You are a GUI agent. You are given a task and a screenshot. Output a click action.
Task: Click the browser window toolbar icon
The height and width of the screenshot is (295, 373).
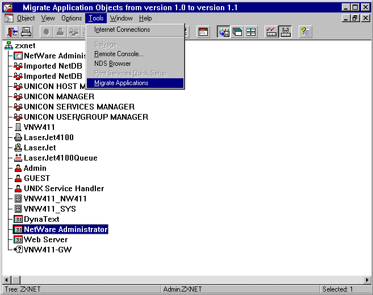(203, 32)
